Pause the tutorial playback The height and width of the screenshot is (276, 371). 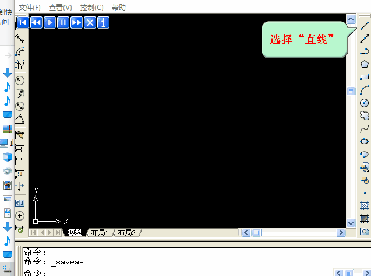pyautogui.click(x=63, y=23)
